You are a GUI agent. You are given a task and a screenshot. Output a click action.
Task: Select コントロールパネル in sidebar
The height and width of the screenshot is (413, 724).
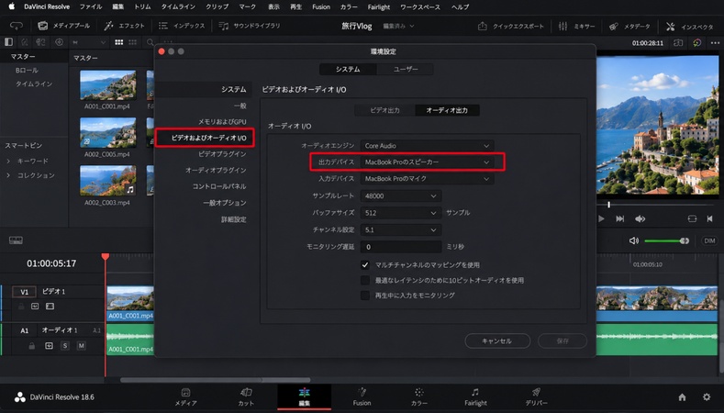(x=219, y=186)
